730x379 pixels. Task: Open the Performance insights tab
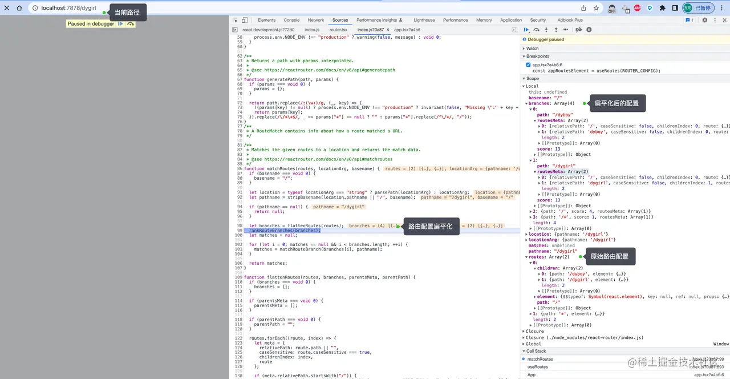point(379,20)
